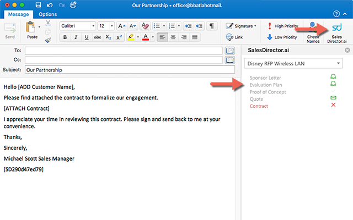Click the Check Names icon
Image resolution: width=353 pixels, height=220 pixels.
(313, 33)
